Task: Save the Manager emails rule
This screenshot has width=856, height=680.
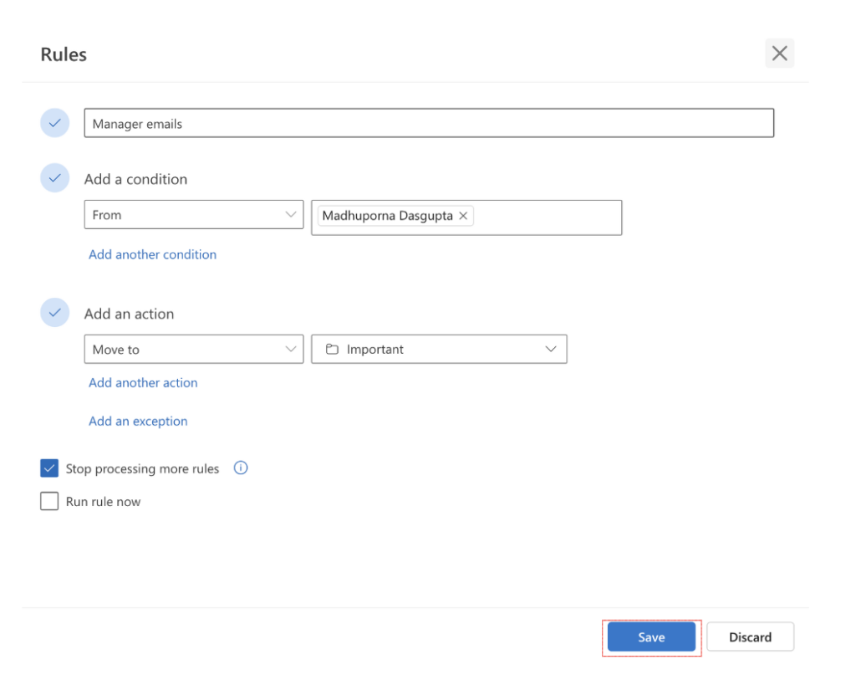Action: (x=651, y=637)
